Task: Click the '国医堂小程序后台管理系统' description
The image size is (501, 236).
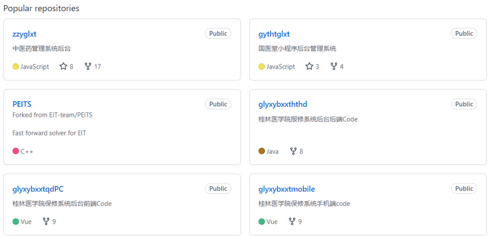Action: pyautogui.click(x=297, y=49)
